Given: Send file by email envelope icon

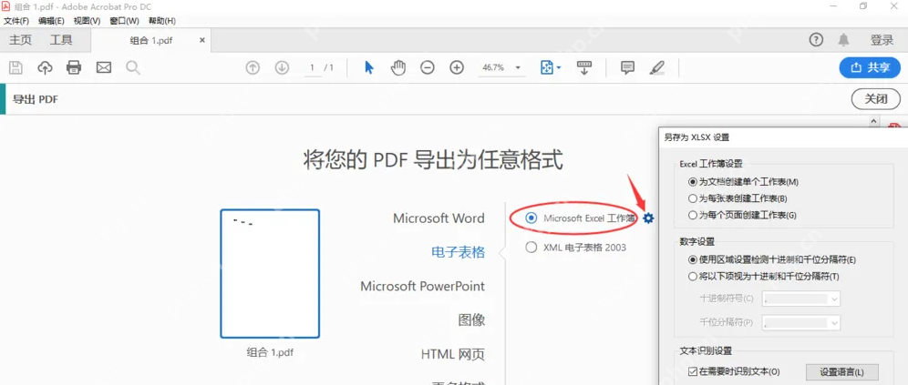Looking at the screenshot, I should click(x=104, y=67).
